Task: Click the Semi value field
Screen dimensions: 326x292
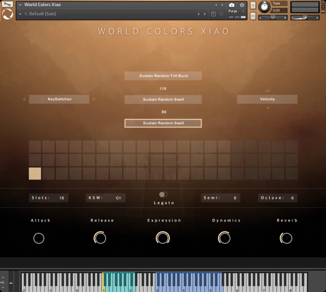Action: tap(221, 198)
